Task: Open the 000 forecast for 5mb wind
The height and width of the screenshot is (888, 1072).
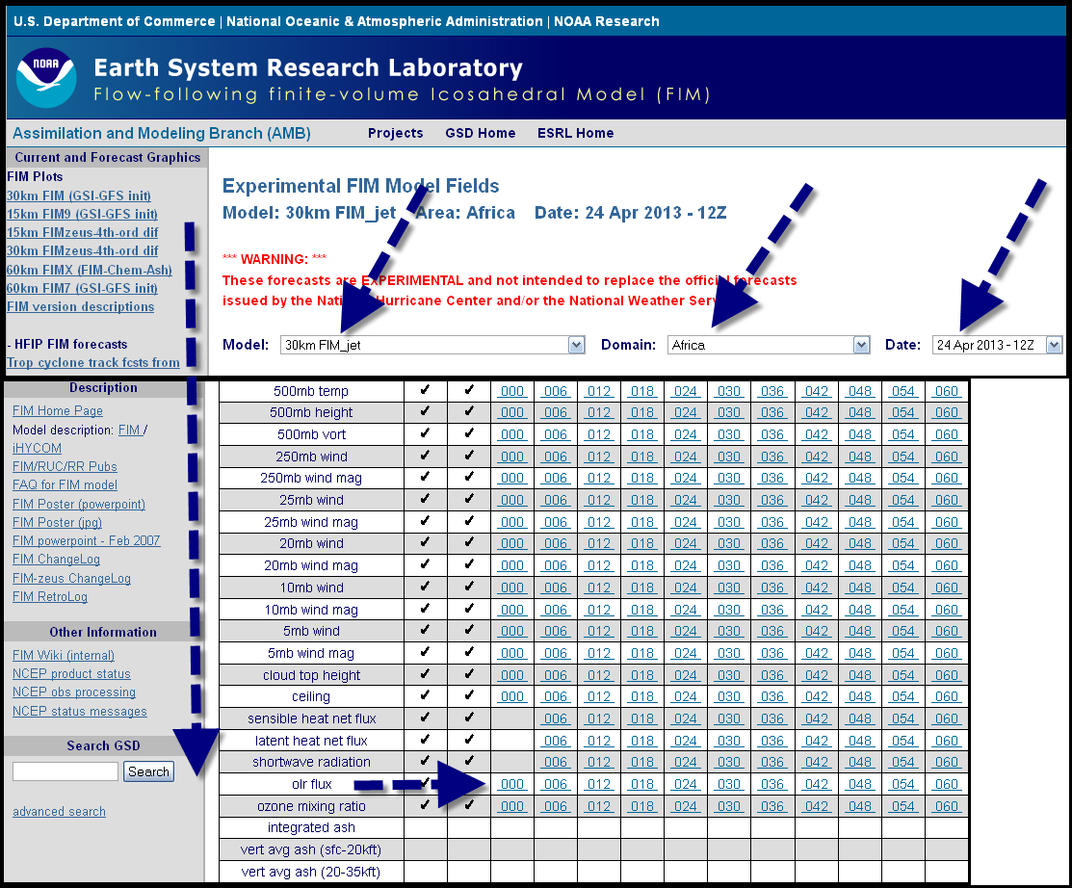Action: click(512, 631)
